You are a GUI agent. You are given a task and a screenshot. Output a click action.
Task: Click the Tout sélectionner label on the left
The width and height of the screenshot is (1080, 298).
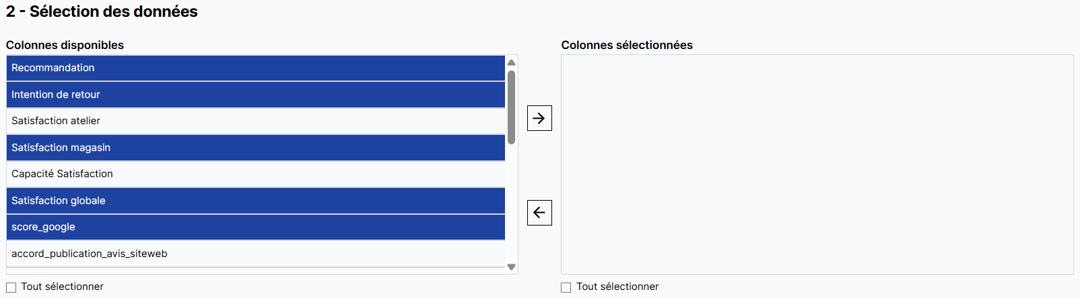click(63, 287)
